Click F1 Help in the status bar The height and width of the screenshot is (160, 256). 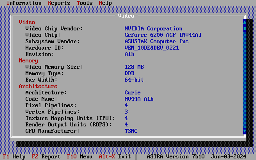click(14, 156)
